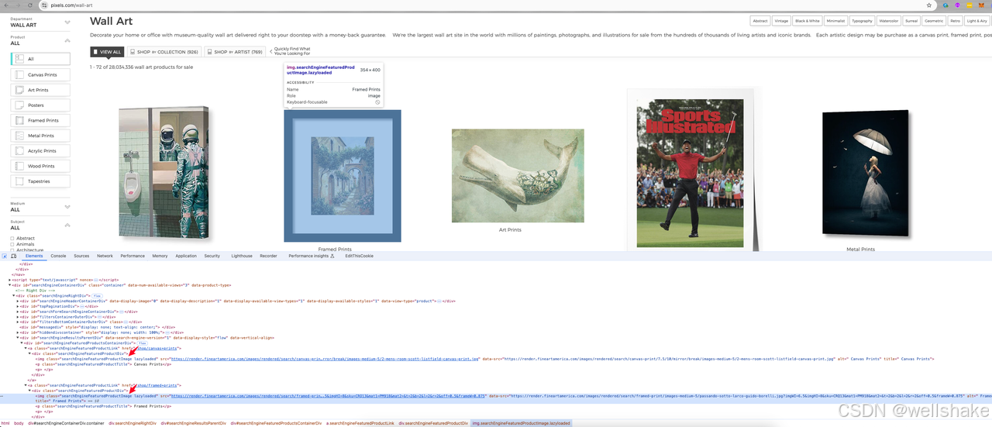Collapse the Product ALL section chevron
Screen dimensions: 992x427
pyautogui.click(x=67, y=40)
